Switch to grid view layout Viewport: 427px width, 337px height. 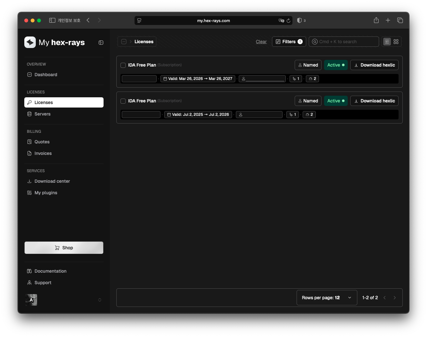tap(396, 42)
